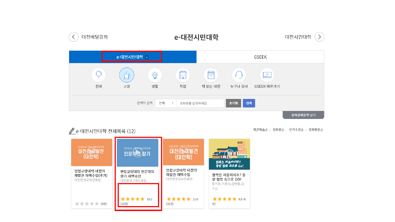Select the 교양 coffee cup icon
The width and height of the screenshot is (395, 222).
coord(126,75)
